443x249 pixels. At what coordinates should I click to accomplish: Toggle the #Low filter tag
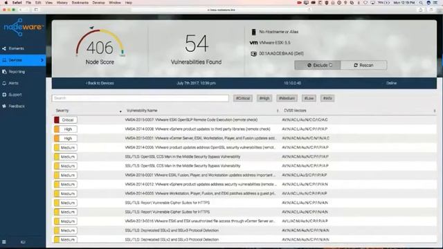pos(309,98)
